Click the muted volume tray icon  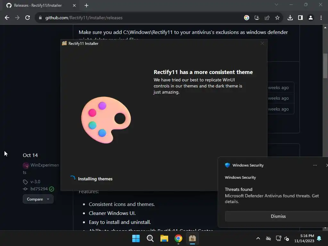(287, 238)
